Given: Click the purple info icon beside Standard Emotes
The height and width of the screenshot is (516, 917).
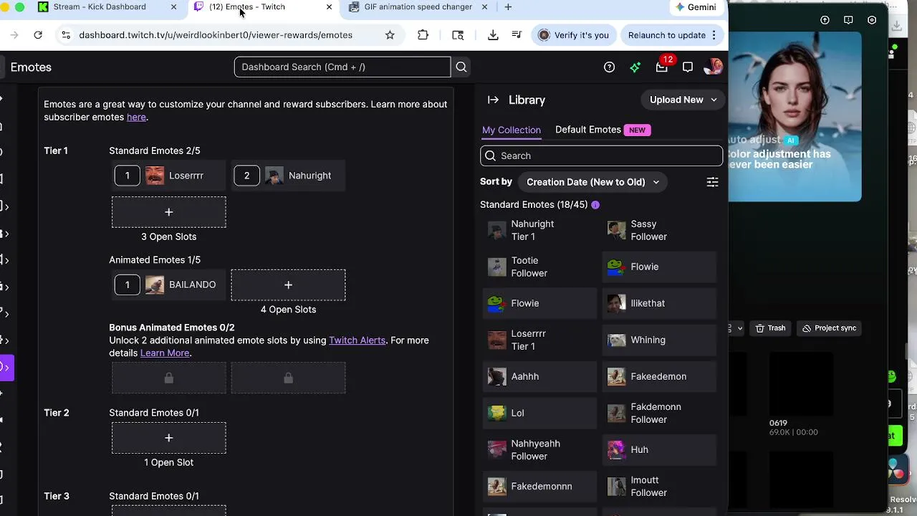Looking at the screenshot, I should pyautogui.click(x=595, y=205).
